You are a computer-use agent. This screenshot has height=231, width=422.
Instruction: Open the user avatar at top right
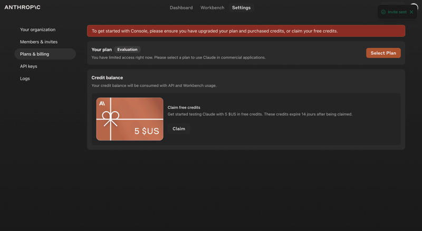[414, 6]
